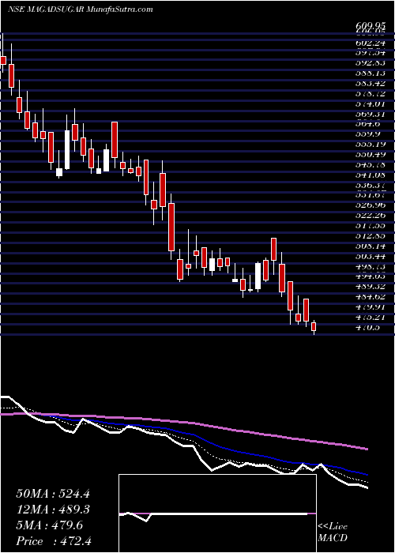Click the 5MA : 479.6 readout

coord(49,525)
